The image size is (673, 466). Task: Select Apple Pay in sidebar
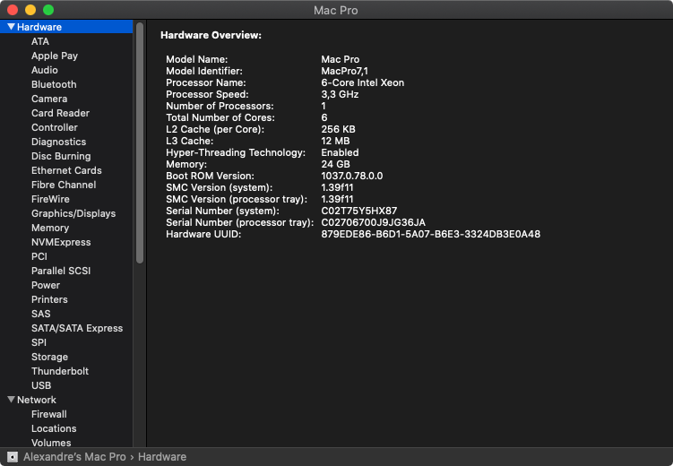[x=55, y=56]
